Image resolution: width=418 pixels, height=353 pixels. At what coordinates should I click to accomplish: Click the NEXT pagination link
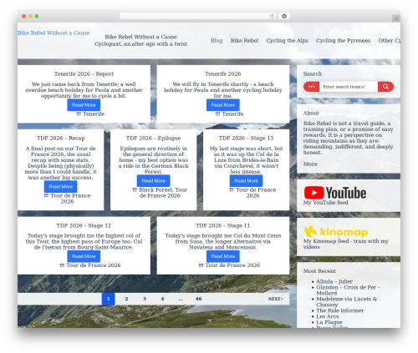click(275, 299)
